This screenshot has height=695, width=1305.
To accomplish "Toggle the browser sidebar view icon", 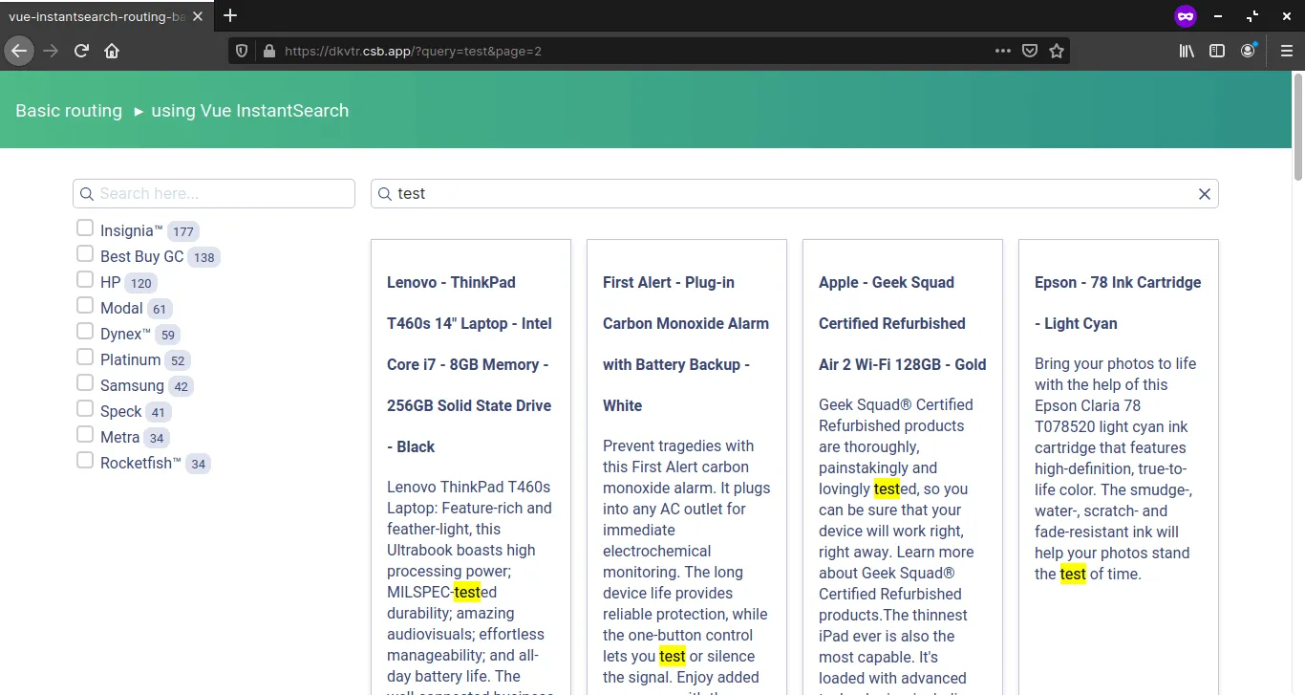I will coord(1217,51).
